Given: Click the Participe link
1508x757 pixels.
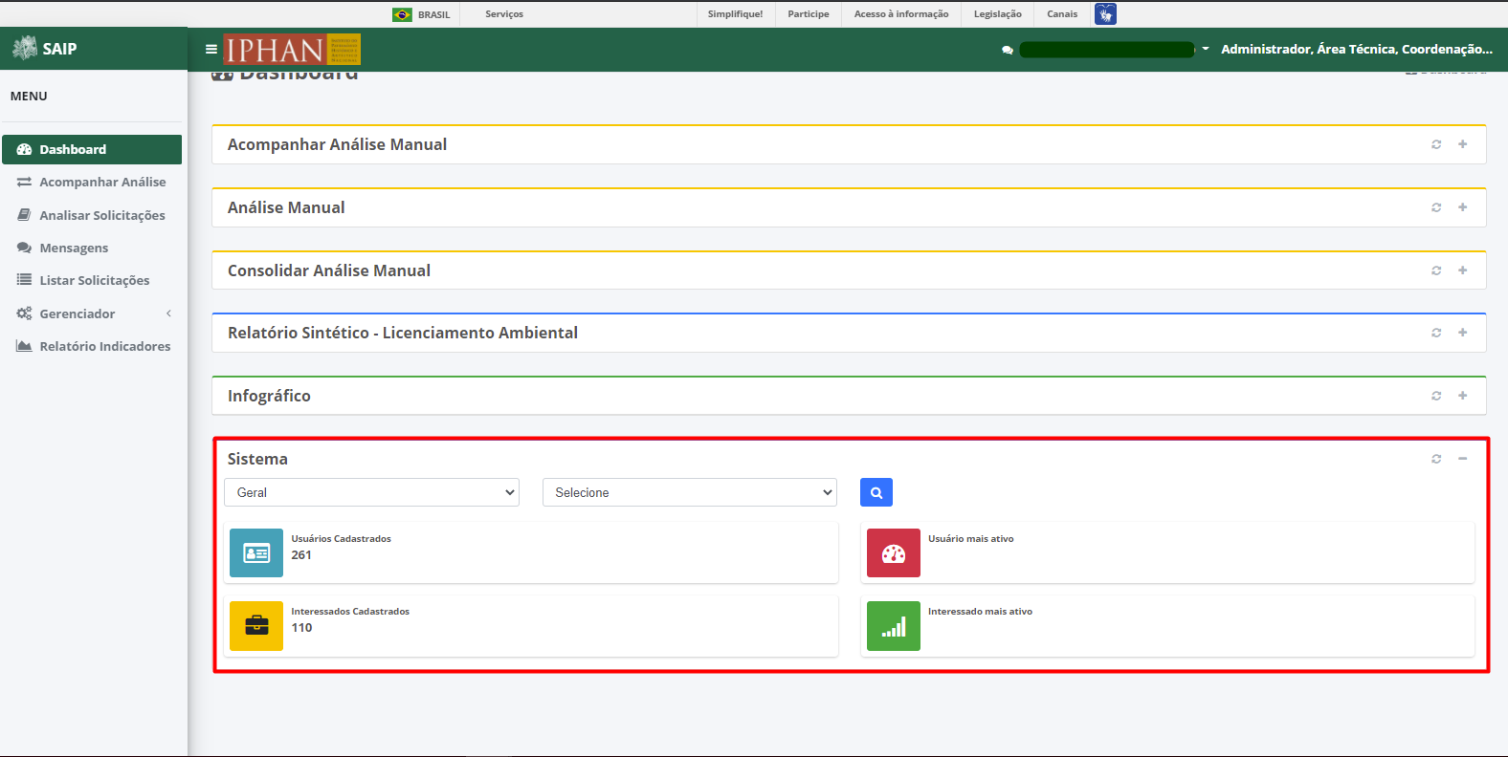Looking at the screenshot, I should [809, 14].
